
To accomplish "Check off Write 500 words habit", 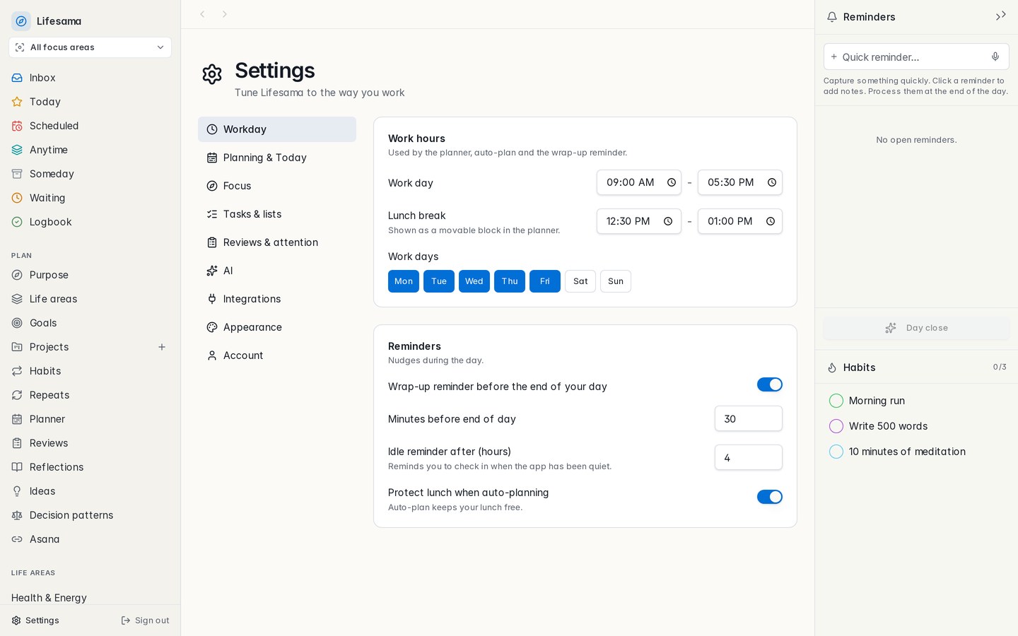I will pos(836,426).
